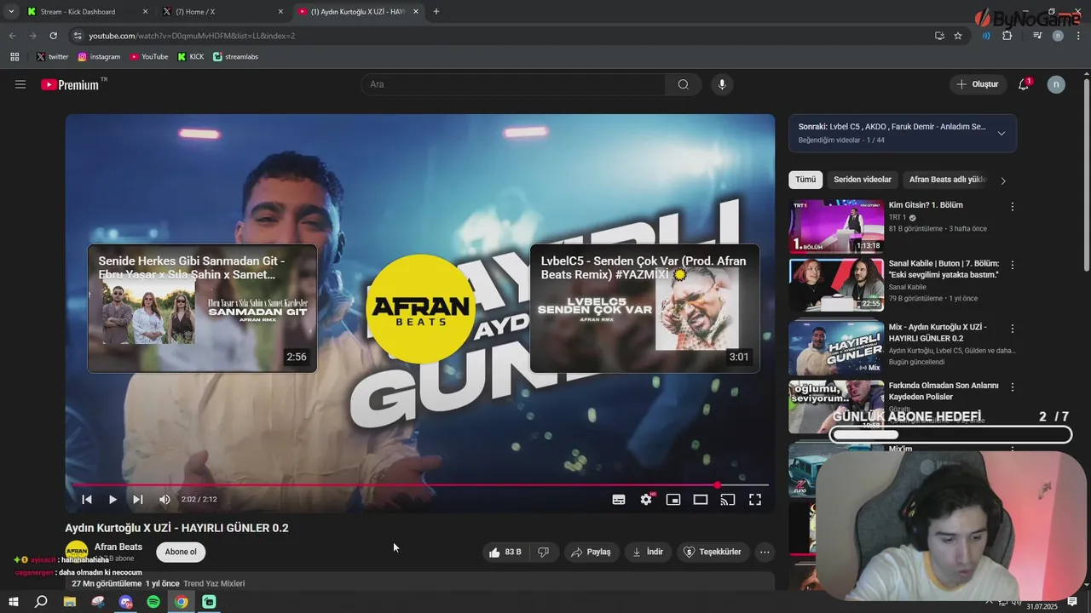The image size is (1091, 613).
Task: Cast video to a TV
Action: click(x=728, y=500)
